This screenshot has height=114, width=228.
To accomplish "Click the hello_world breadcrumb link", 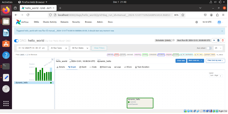I will click(x=61, y=61).
